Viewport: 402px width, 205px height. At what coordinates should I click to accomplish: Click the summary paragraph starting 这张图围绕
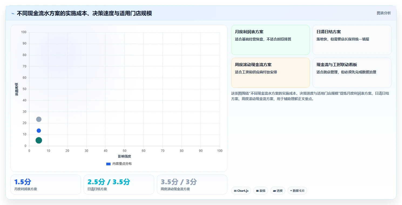point(310,96)
